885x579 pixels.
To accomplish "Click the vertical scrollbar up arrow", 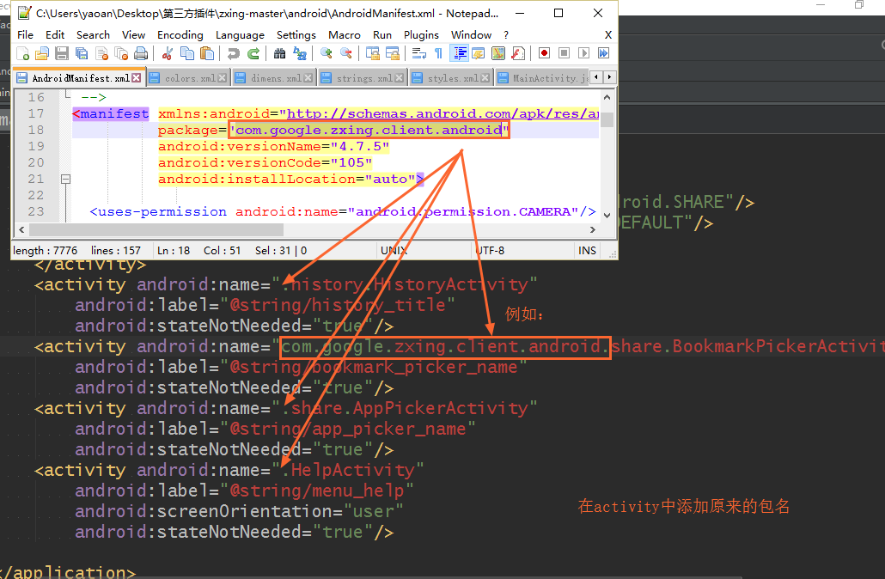I will pyautogui.click(x=607, y=97).
